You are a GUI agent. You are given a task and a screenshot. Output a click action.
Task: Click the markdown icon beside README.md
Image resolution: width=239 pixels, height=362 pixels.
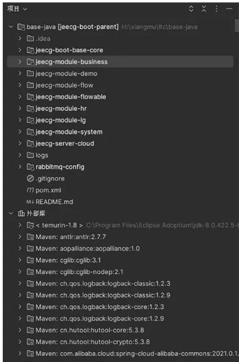click(x=30, y=202)
